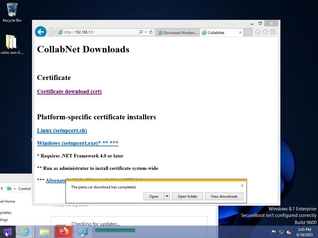Click the Requires .NET Framework 4.0 note
318x238 pixels.
click(80, 156)
